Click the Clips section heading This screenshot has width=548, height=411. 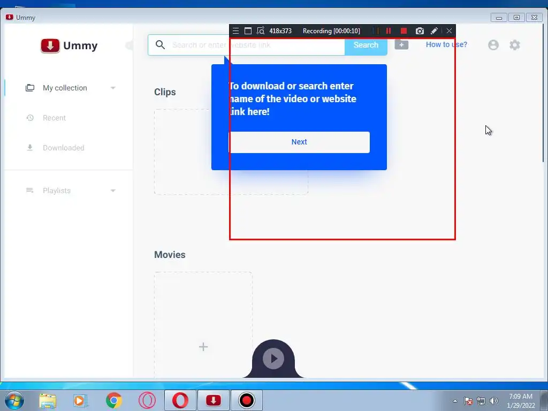click(165, 92)
